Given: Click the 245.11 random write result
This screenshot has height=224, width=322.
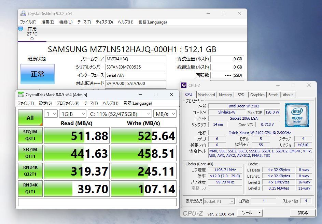Looking at the screenshot, I should pyautogui.click(x=144, y=171).
